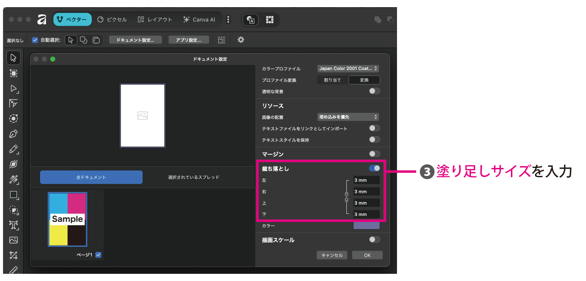Toggle the 裁ち落とし bleed switch
Screen dimensions: 586x281
pos(374,168)
